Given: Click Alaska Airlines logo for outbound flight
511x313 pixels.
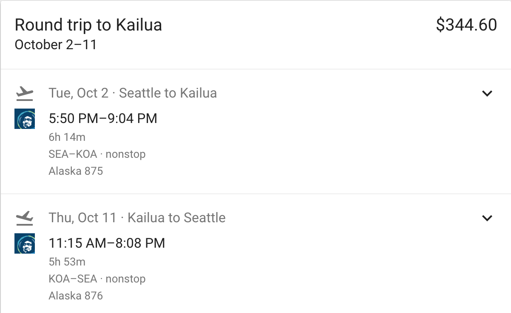Looking at the screenshot, I should coord(25,119).
